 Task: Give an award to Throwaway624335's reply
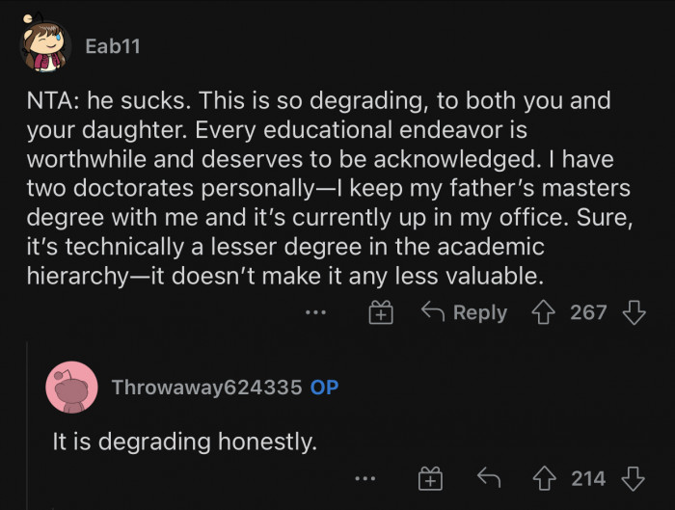tap(429, 478)
